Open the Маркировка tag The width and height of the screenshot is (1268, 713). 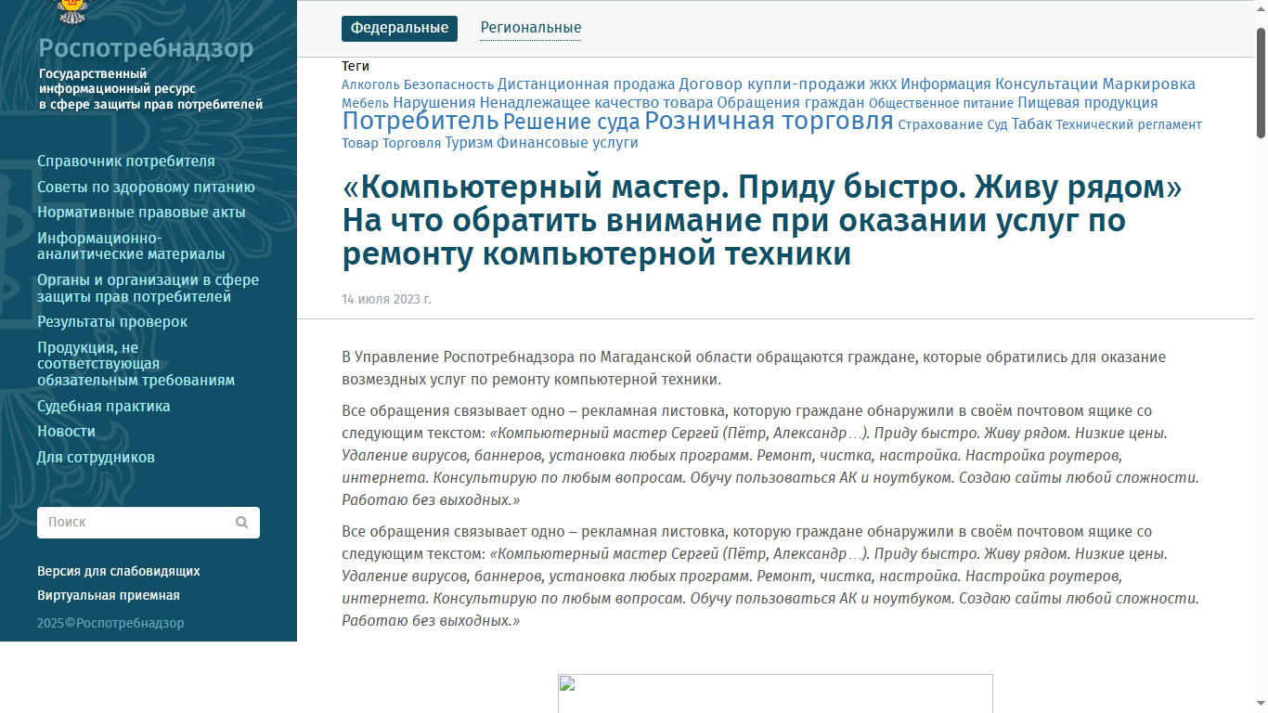(x=1149, y=84)
